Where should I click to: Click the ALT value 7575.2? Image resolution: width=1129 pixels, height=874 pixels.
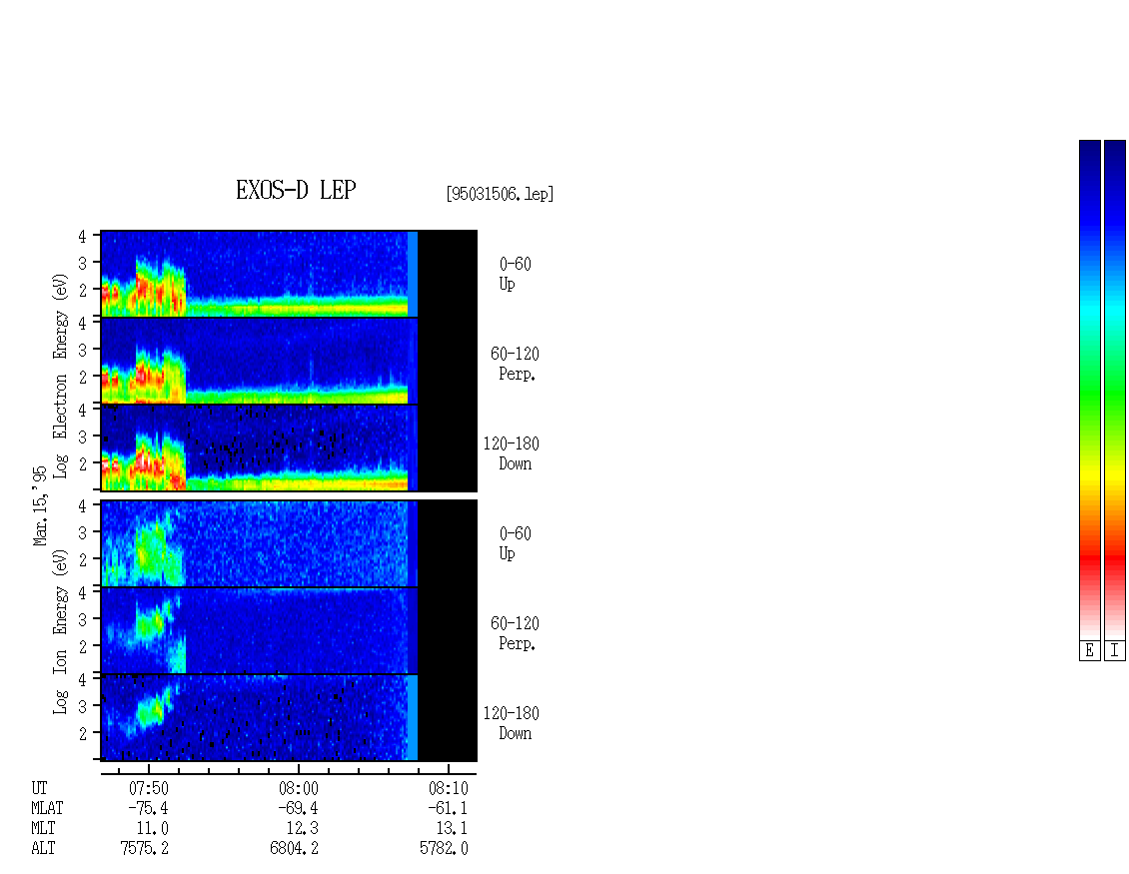[x=145, y=849]
